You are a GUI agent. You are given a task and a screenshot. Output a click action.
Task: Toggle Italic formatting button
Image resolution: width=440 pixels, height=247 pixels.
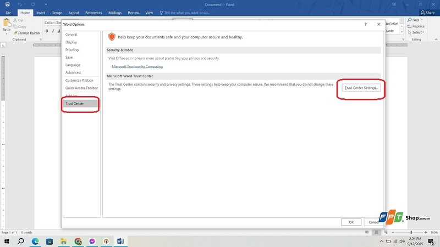(x=53, y=31)
